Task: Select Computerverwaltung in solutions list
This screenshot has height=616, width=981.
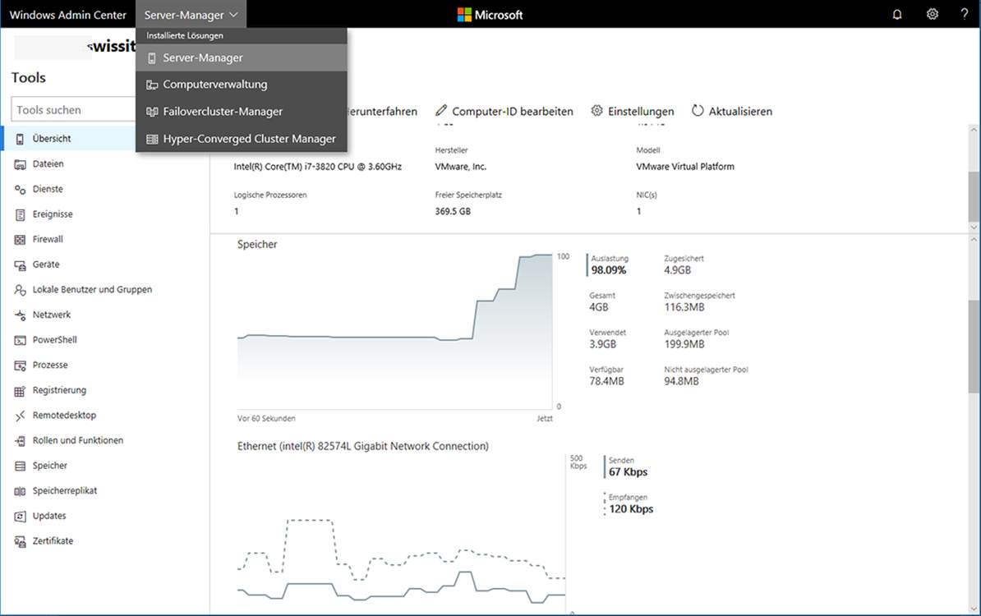Action: pyautogui.click(x=241, y=85)
